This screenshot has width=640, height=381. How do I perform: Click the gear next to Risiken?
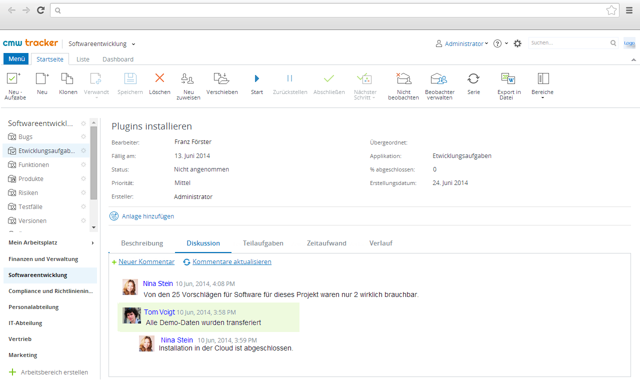coord(83,192)
